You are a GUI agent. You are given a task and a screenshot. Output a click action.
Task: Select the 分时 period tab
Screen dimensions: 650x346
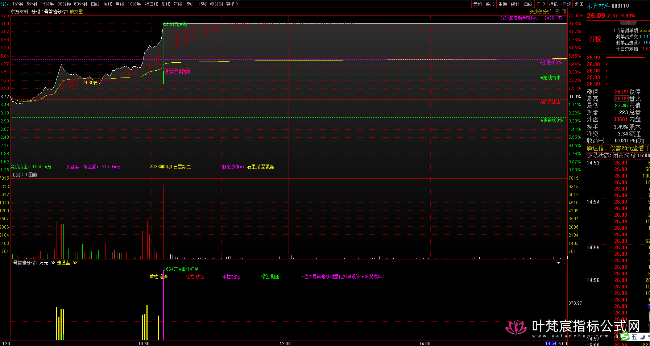(x=4, y=4)
